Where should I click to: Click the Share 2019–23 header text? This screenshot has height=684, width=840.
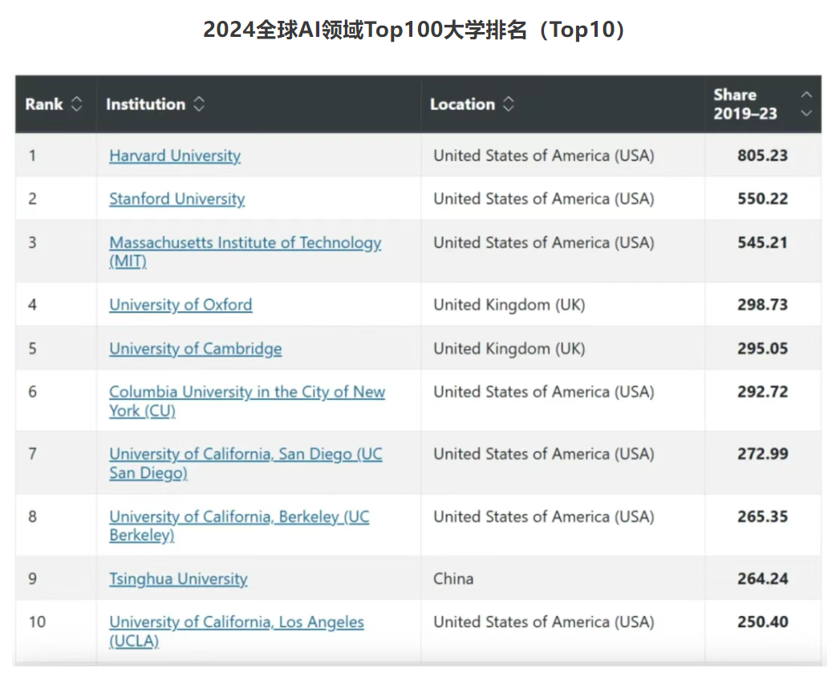745,104
